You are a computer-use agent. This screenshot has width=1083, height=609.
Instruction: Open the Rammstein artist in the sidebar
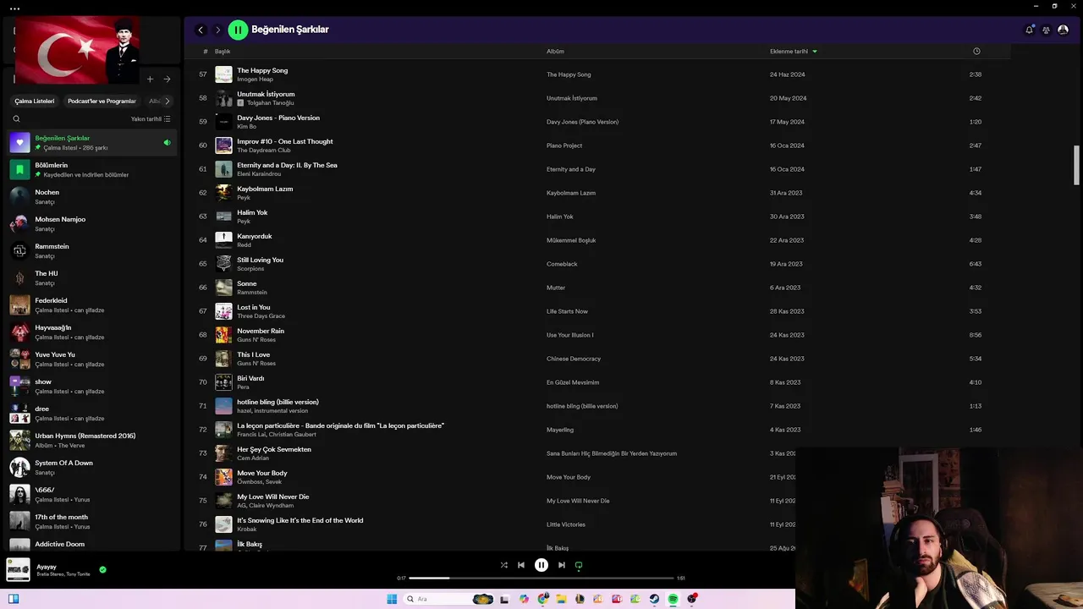(91, 251)
